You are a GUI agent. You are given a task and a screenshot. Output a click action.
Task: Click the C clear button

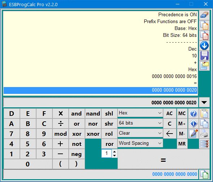pyautogui.click(x=170, y=123)
